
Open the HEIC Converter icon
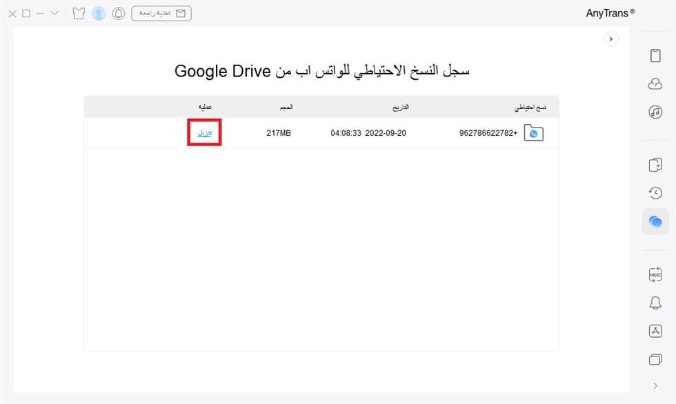click(x=655, y=275)
